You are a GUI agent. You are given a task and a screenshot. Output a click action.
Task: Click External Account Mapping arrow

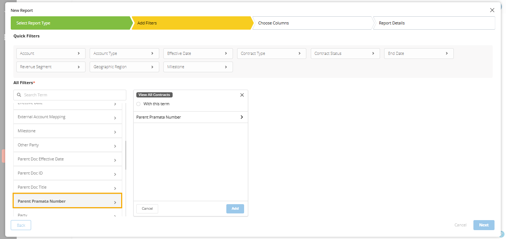click(x=115, y=118)
